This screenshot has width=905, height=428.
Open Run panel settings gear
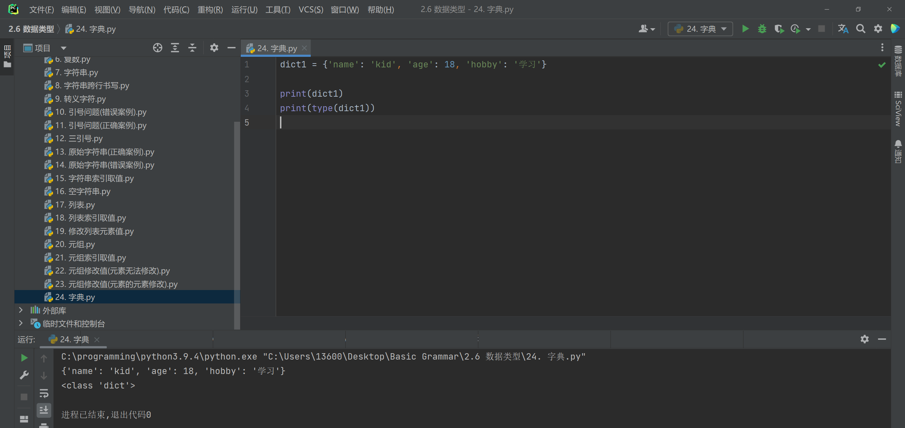[865, 339]
